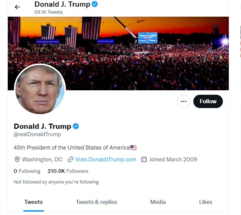View the 0 Following list

coord(27,171)
